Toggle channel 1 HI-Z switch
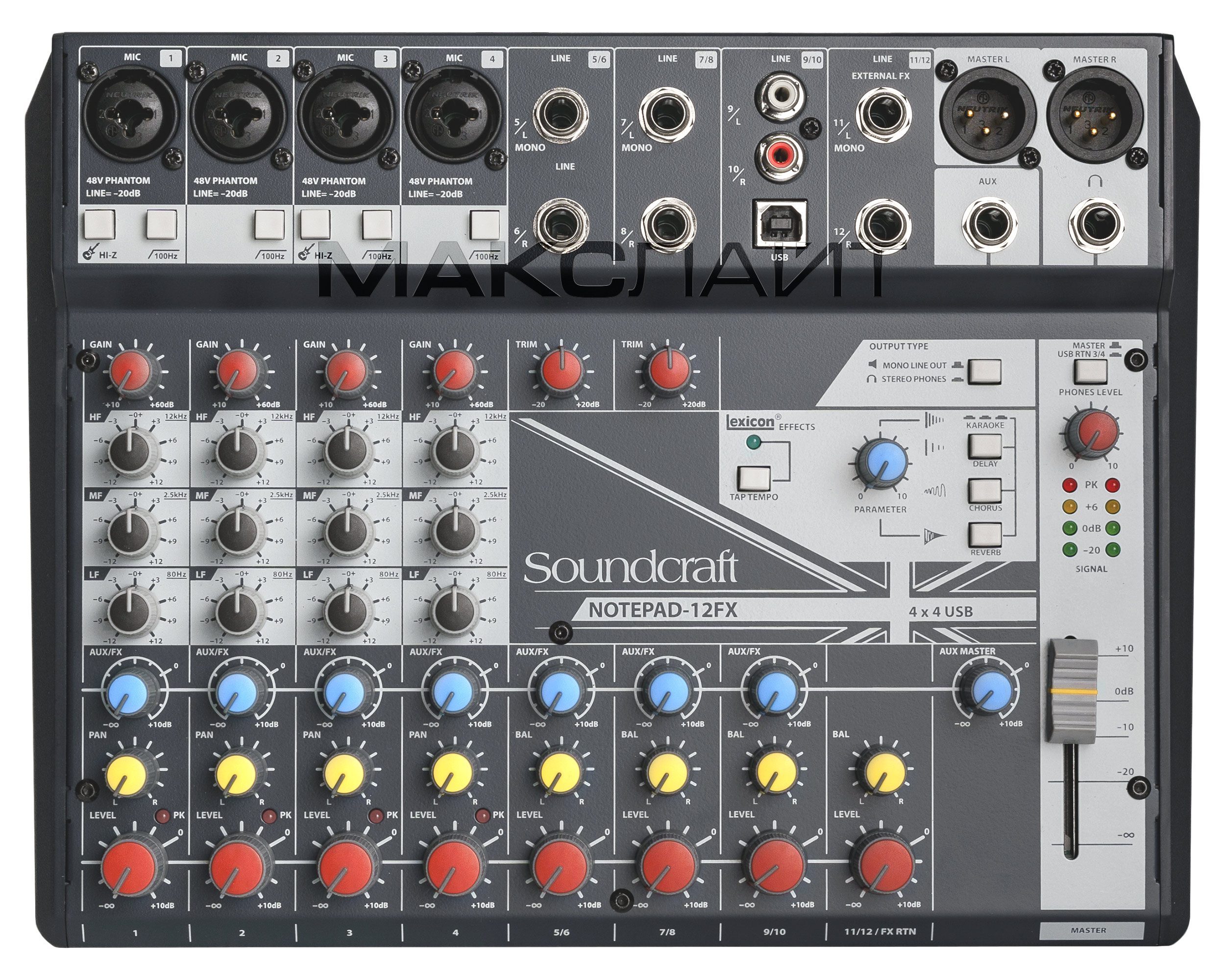Screen dimensions: 1225x980 99,224
